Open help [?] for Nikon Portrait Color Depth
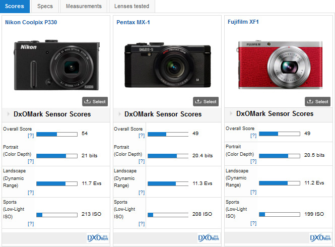The height and width of the screenshot is (247, 335). 31,161
